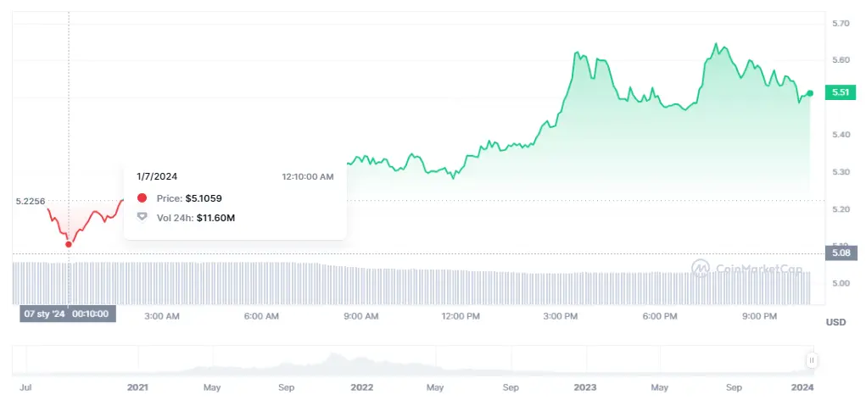Click the Vol 24h icon in tooltip
The height and width of the screenshot is (406, 866).
(142, 218)
